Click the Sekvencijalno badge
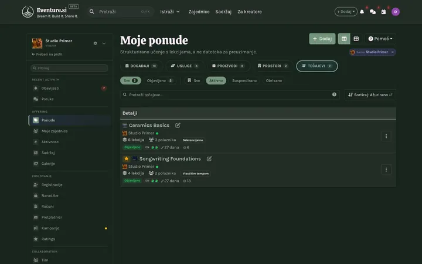Image resolution: width=422 pixels, height=264 pixels. click(x=193, y=140)
